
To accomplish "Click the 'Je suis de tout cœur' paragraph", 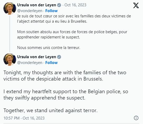I will point(74,19).
